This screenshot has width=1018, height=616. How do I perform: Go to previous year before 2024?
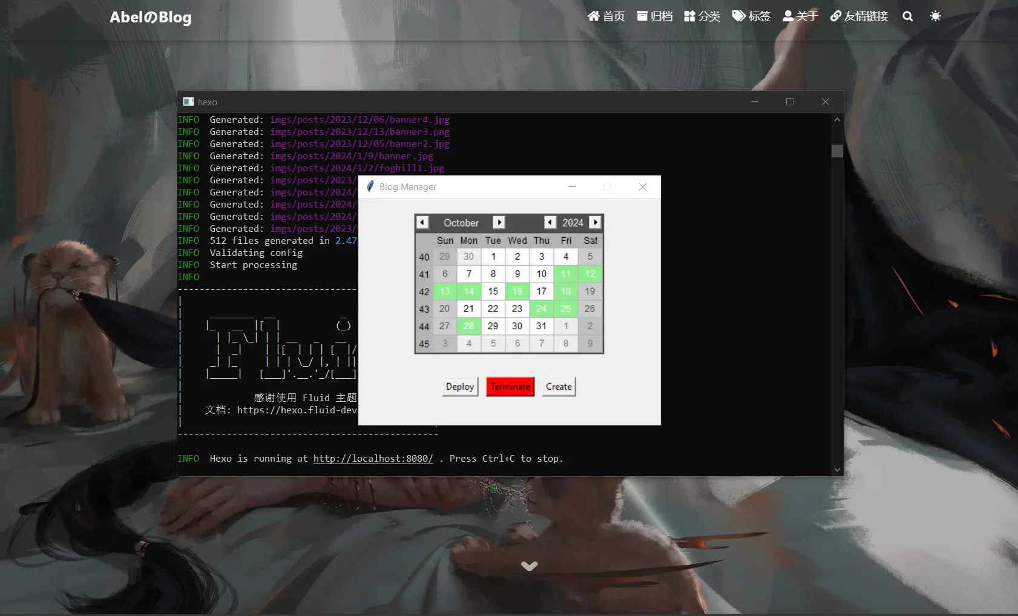[550, 223]
